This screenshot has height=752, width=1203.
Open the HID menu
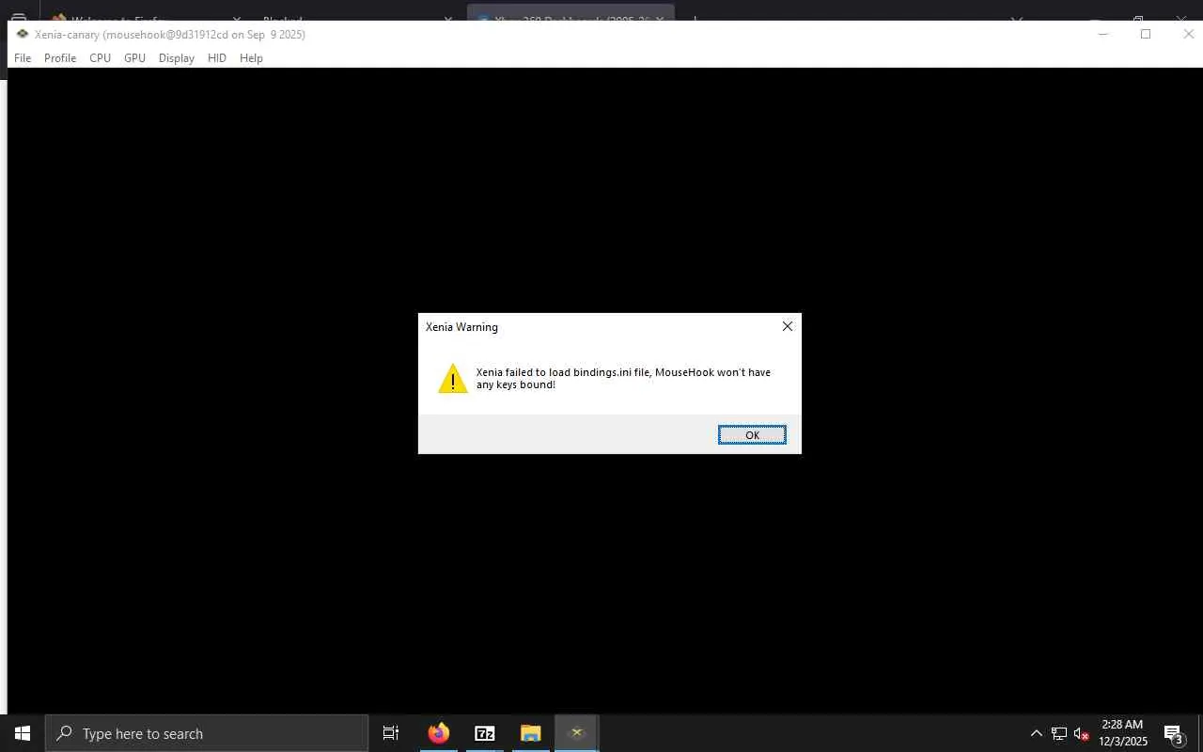217,58
